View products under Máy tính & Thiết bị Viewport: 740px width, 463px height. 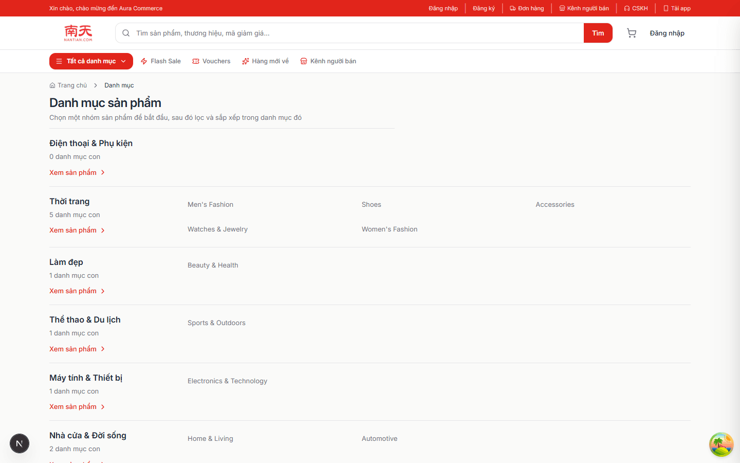click(77, 407)
